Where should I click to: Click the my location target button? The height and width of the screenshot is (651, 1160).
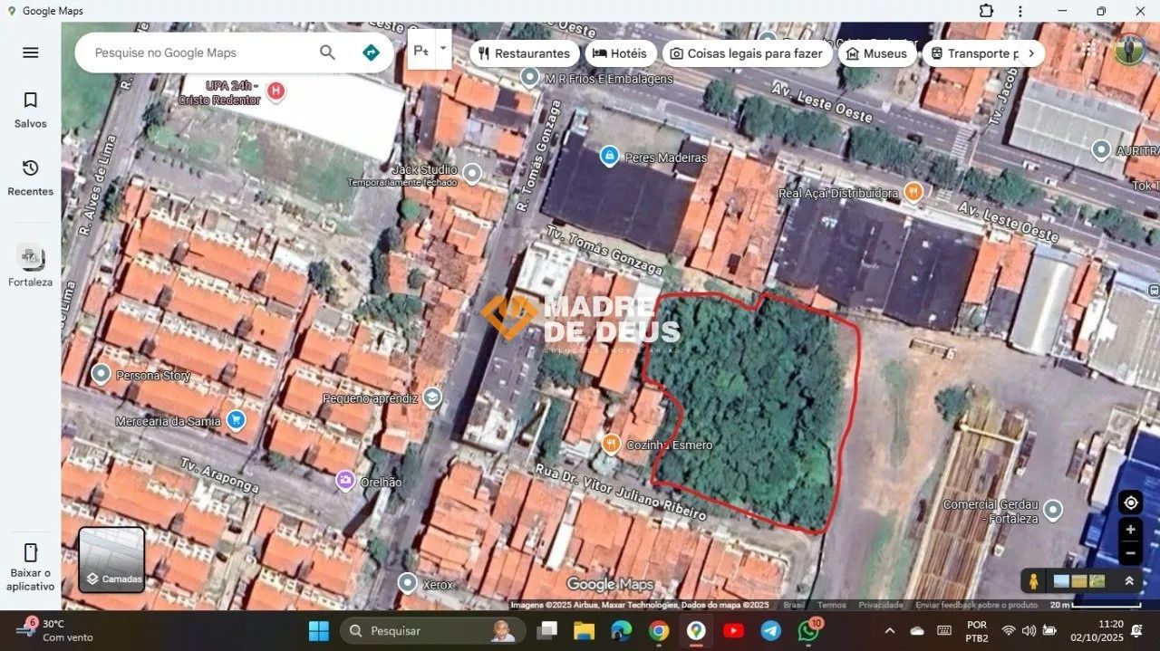point(1130,503)
